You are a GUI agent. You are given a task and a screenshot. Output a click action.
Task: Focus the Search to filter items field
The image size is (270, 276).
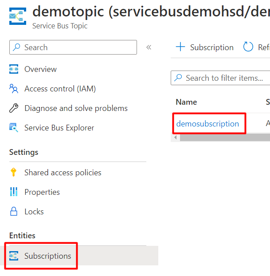point(220,78)
